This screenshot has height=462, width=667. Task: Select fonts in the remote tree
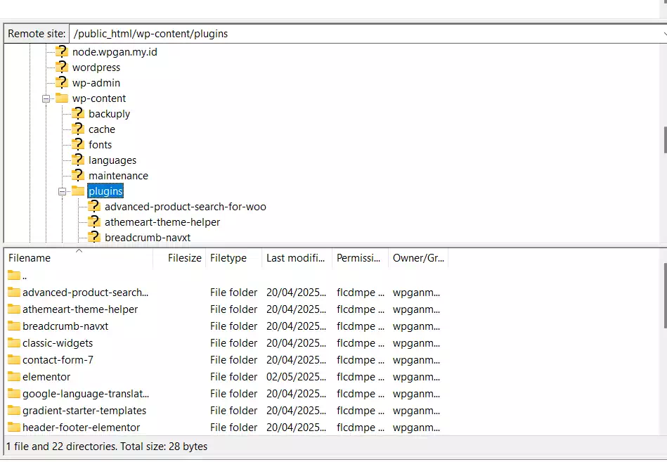(x=100, y=145)
